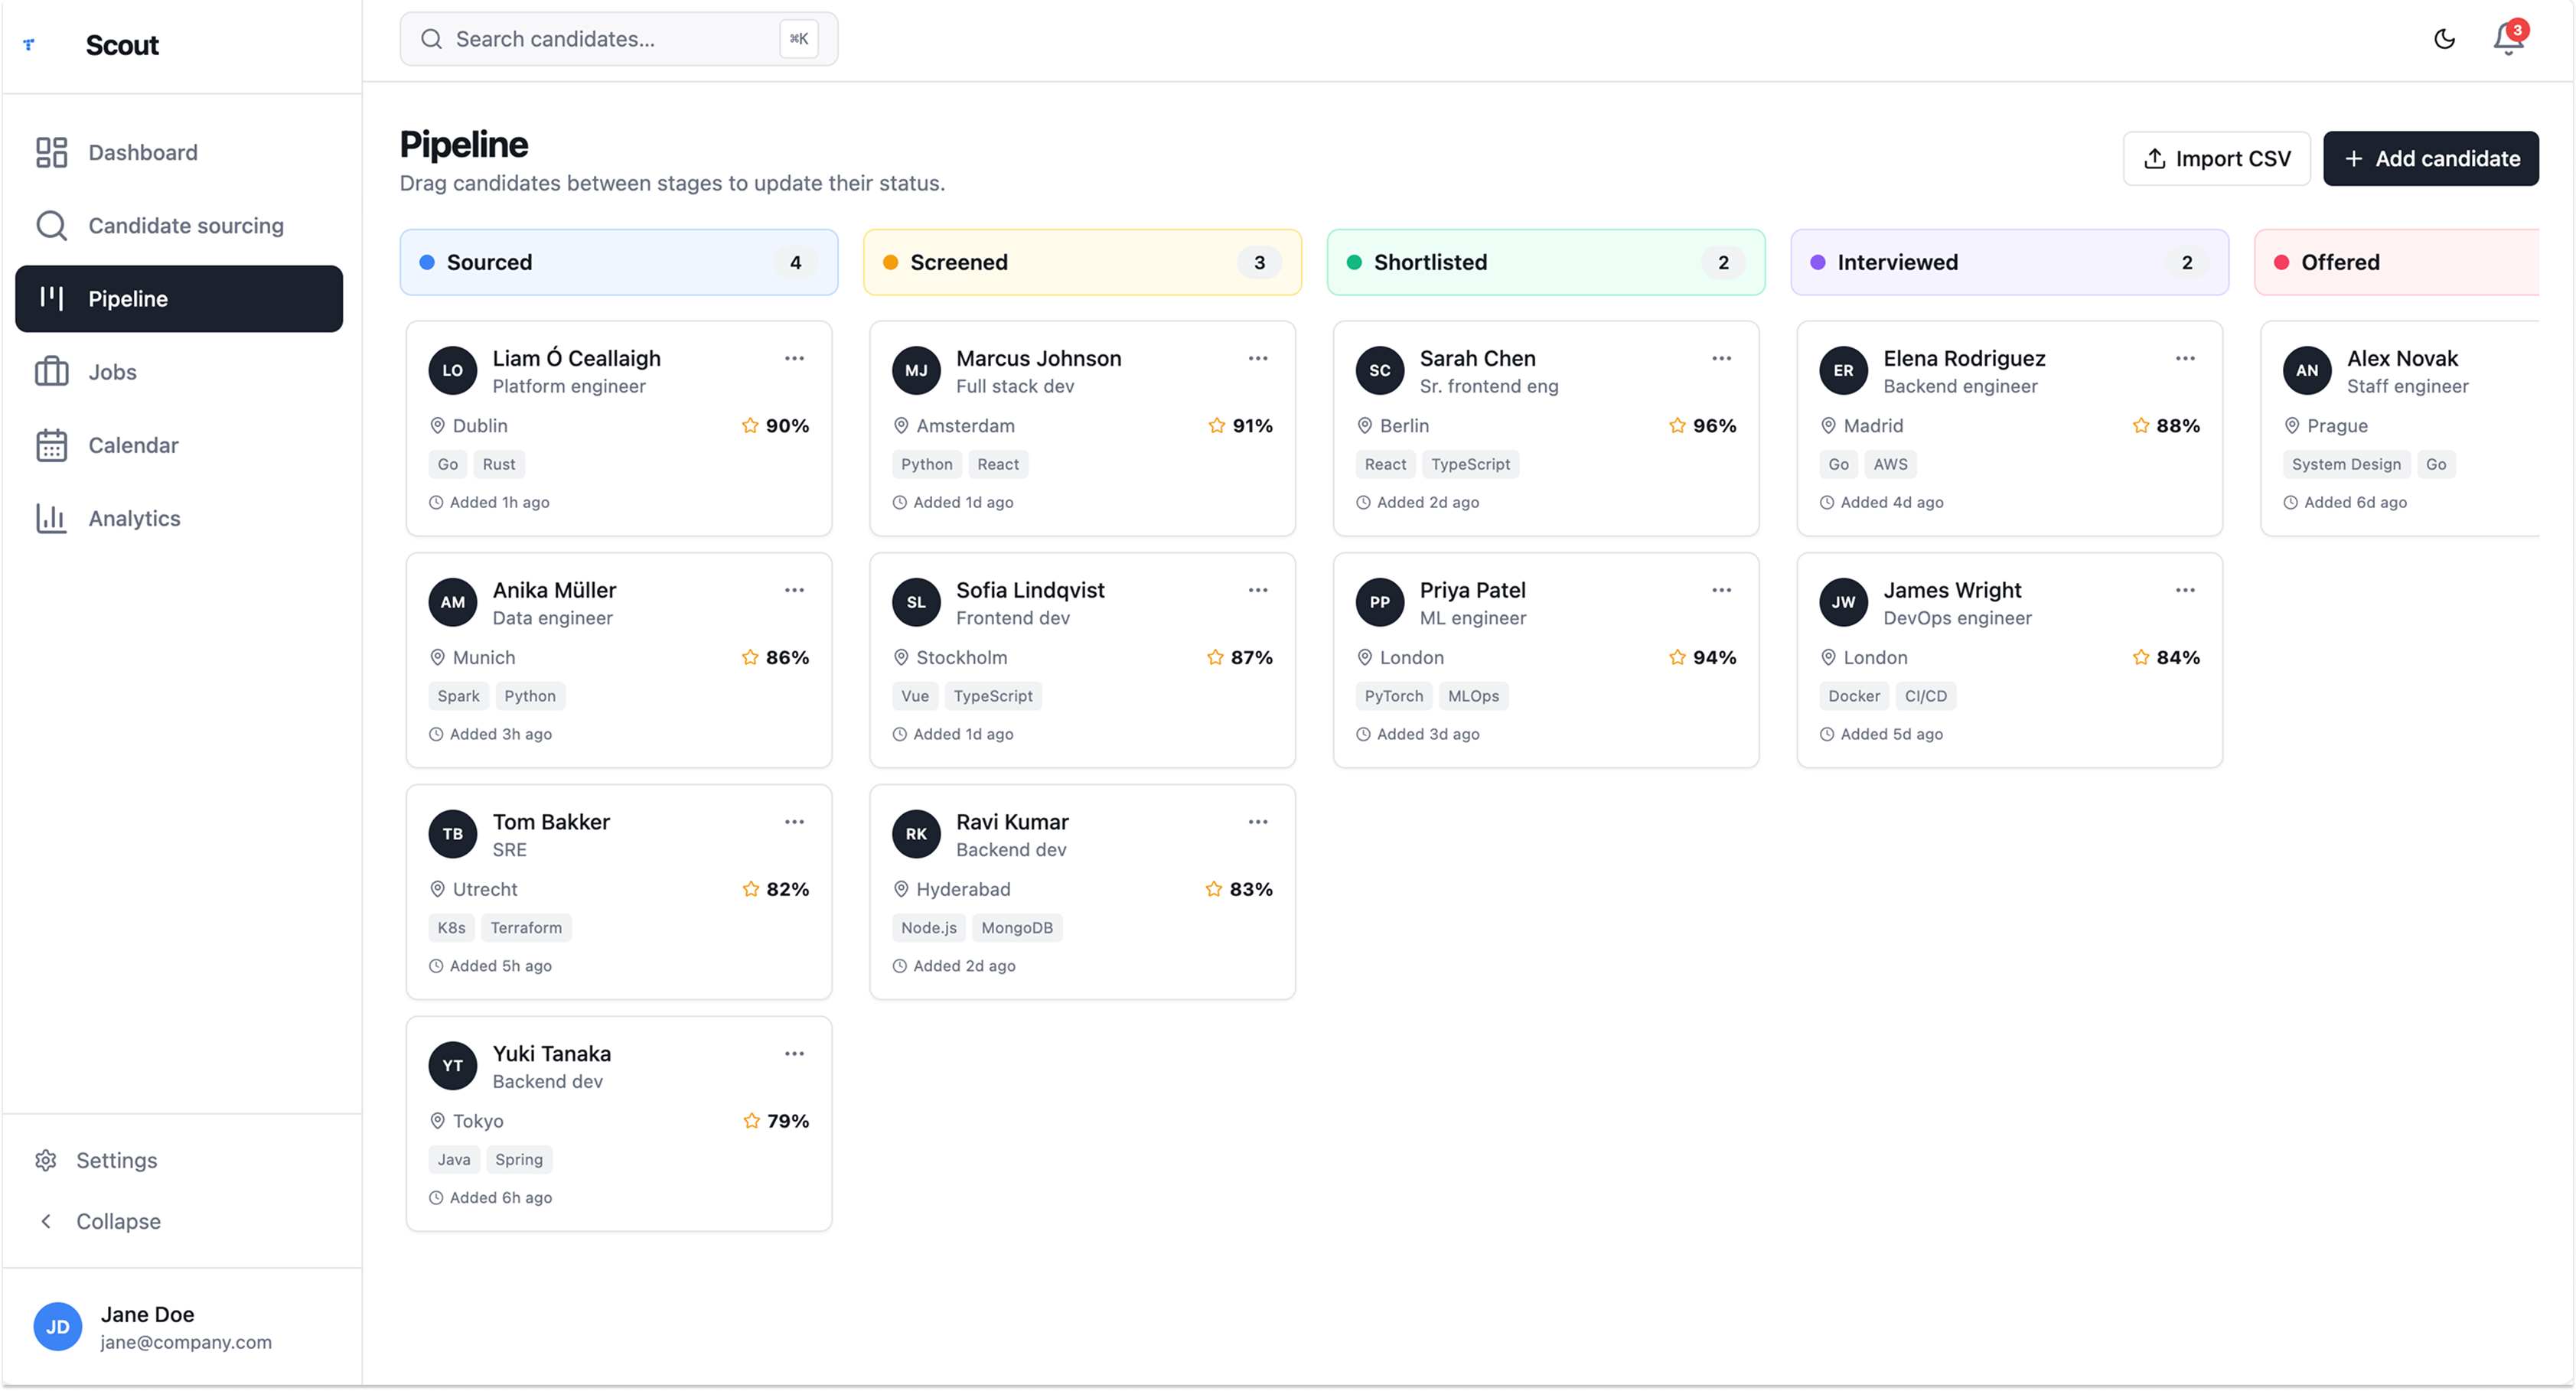The image size is (2576, 1391).
Task: Click the Shortlisted column green dot
Action: pos(1354,262)
